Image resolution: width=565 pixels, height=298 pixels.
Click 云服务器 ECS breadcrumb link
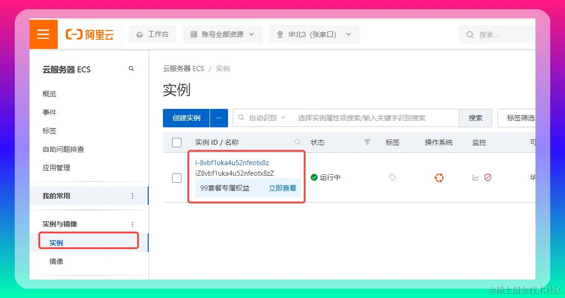pyautogui.click(x=183, y=68)
